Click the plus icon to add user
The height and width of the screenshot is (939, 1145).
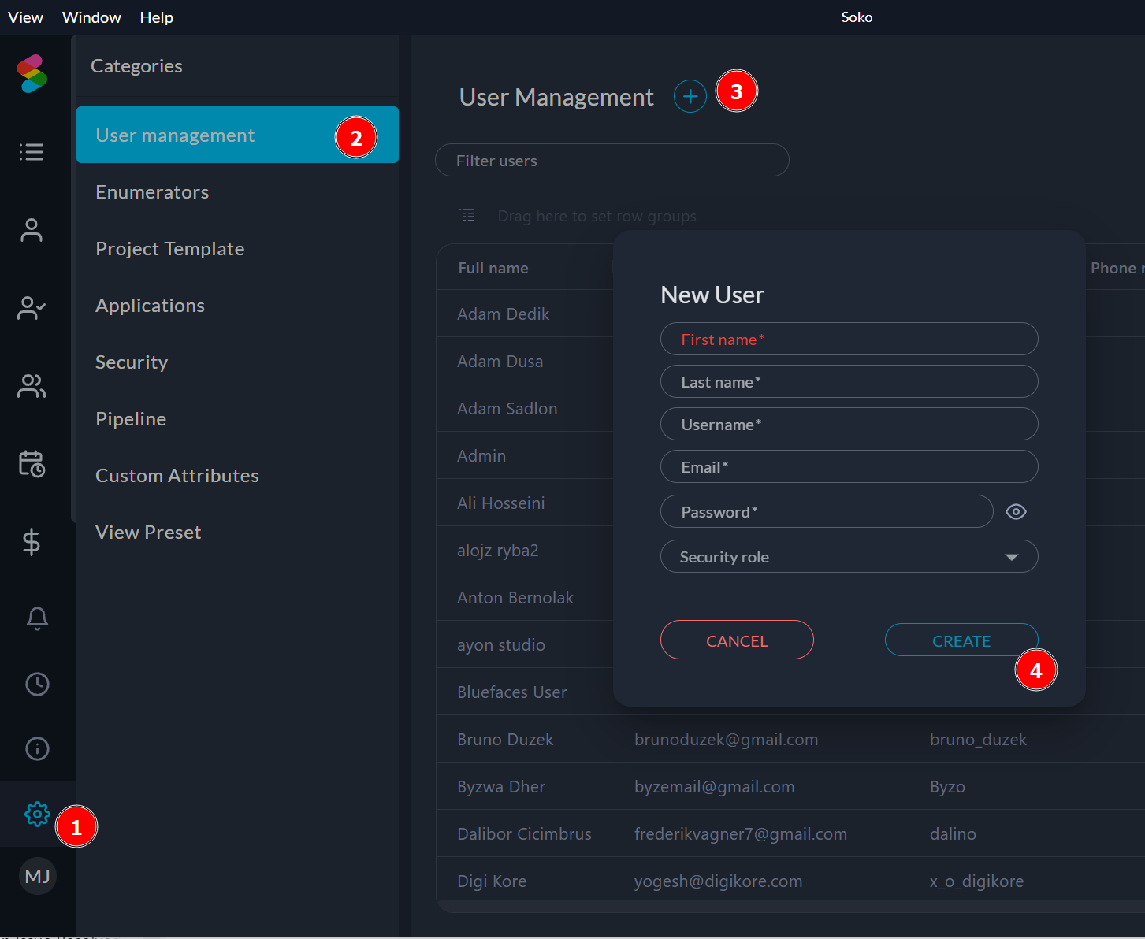point(690,96)
